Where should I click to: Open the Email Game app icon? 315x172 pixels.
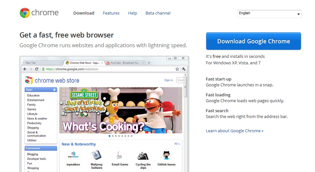[x=119, y=156]
